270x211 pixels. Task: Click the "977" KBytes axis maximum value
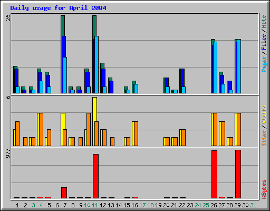tap(8, 153)
